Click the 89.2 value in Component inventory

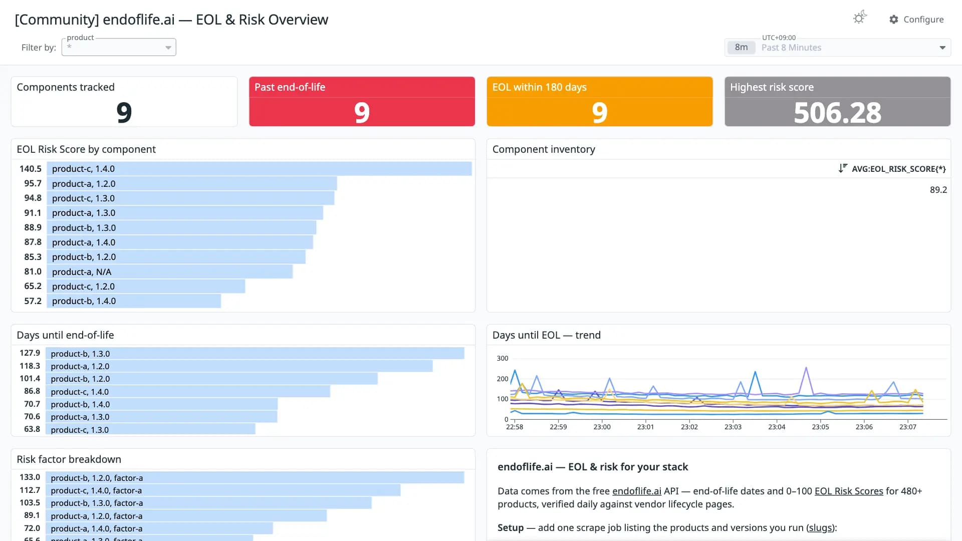point(938,190)
